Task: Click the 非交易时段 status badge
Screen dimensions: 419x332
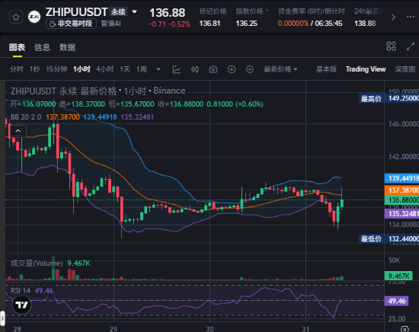Action: (71, 24)
